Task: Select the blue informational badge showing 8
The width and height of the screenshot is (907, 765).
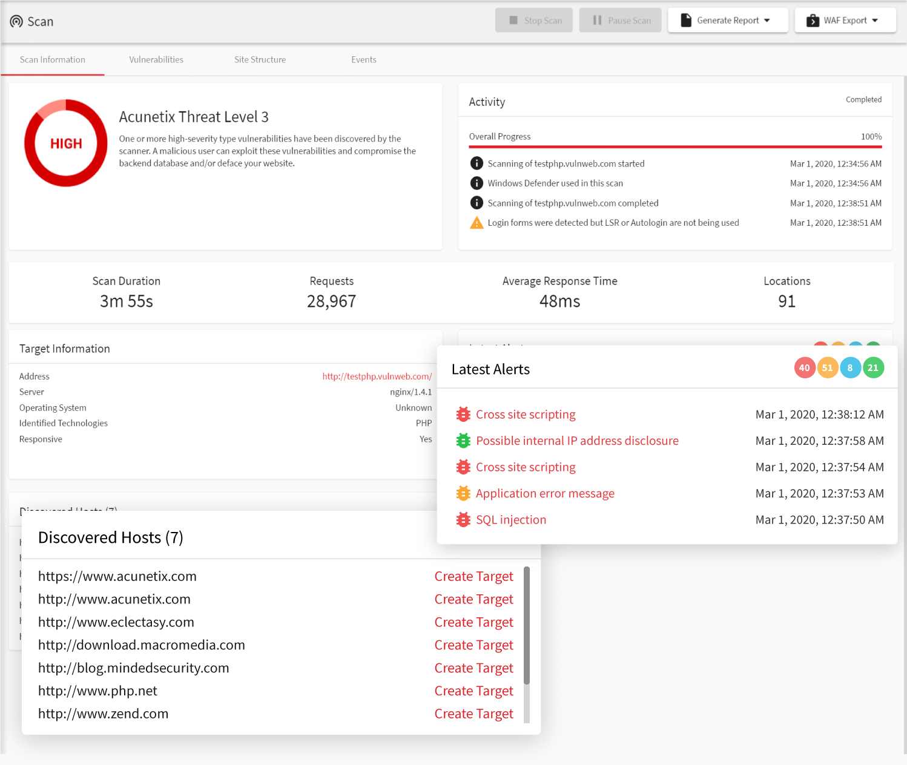Action: (850, 367)
